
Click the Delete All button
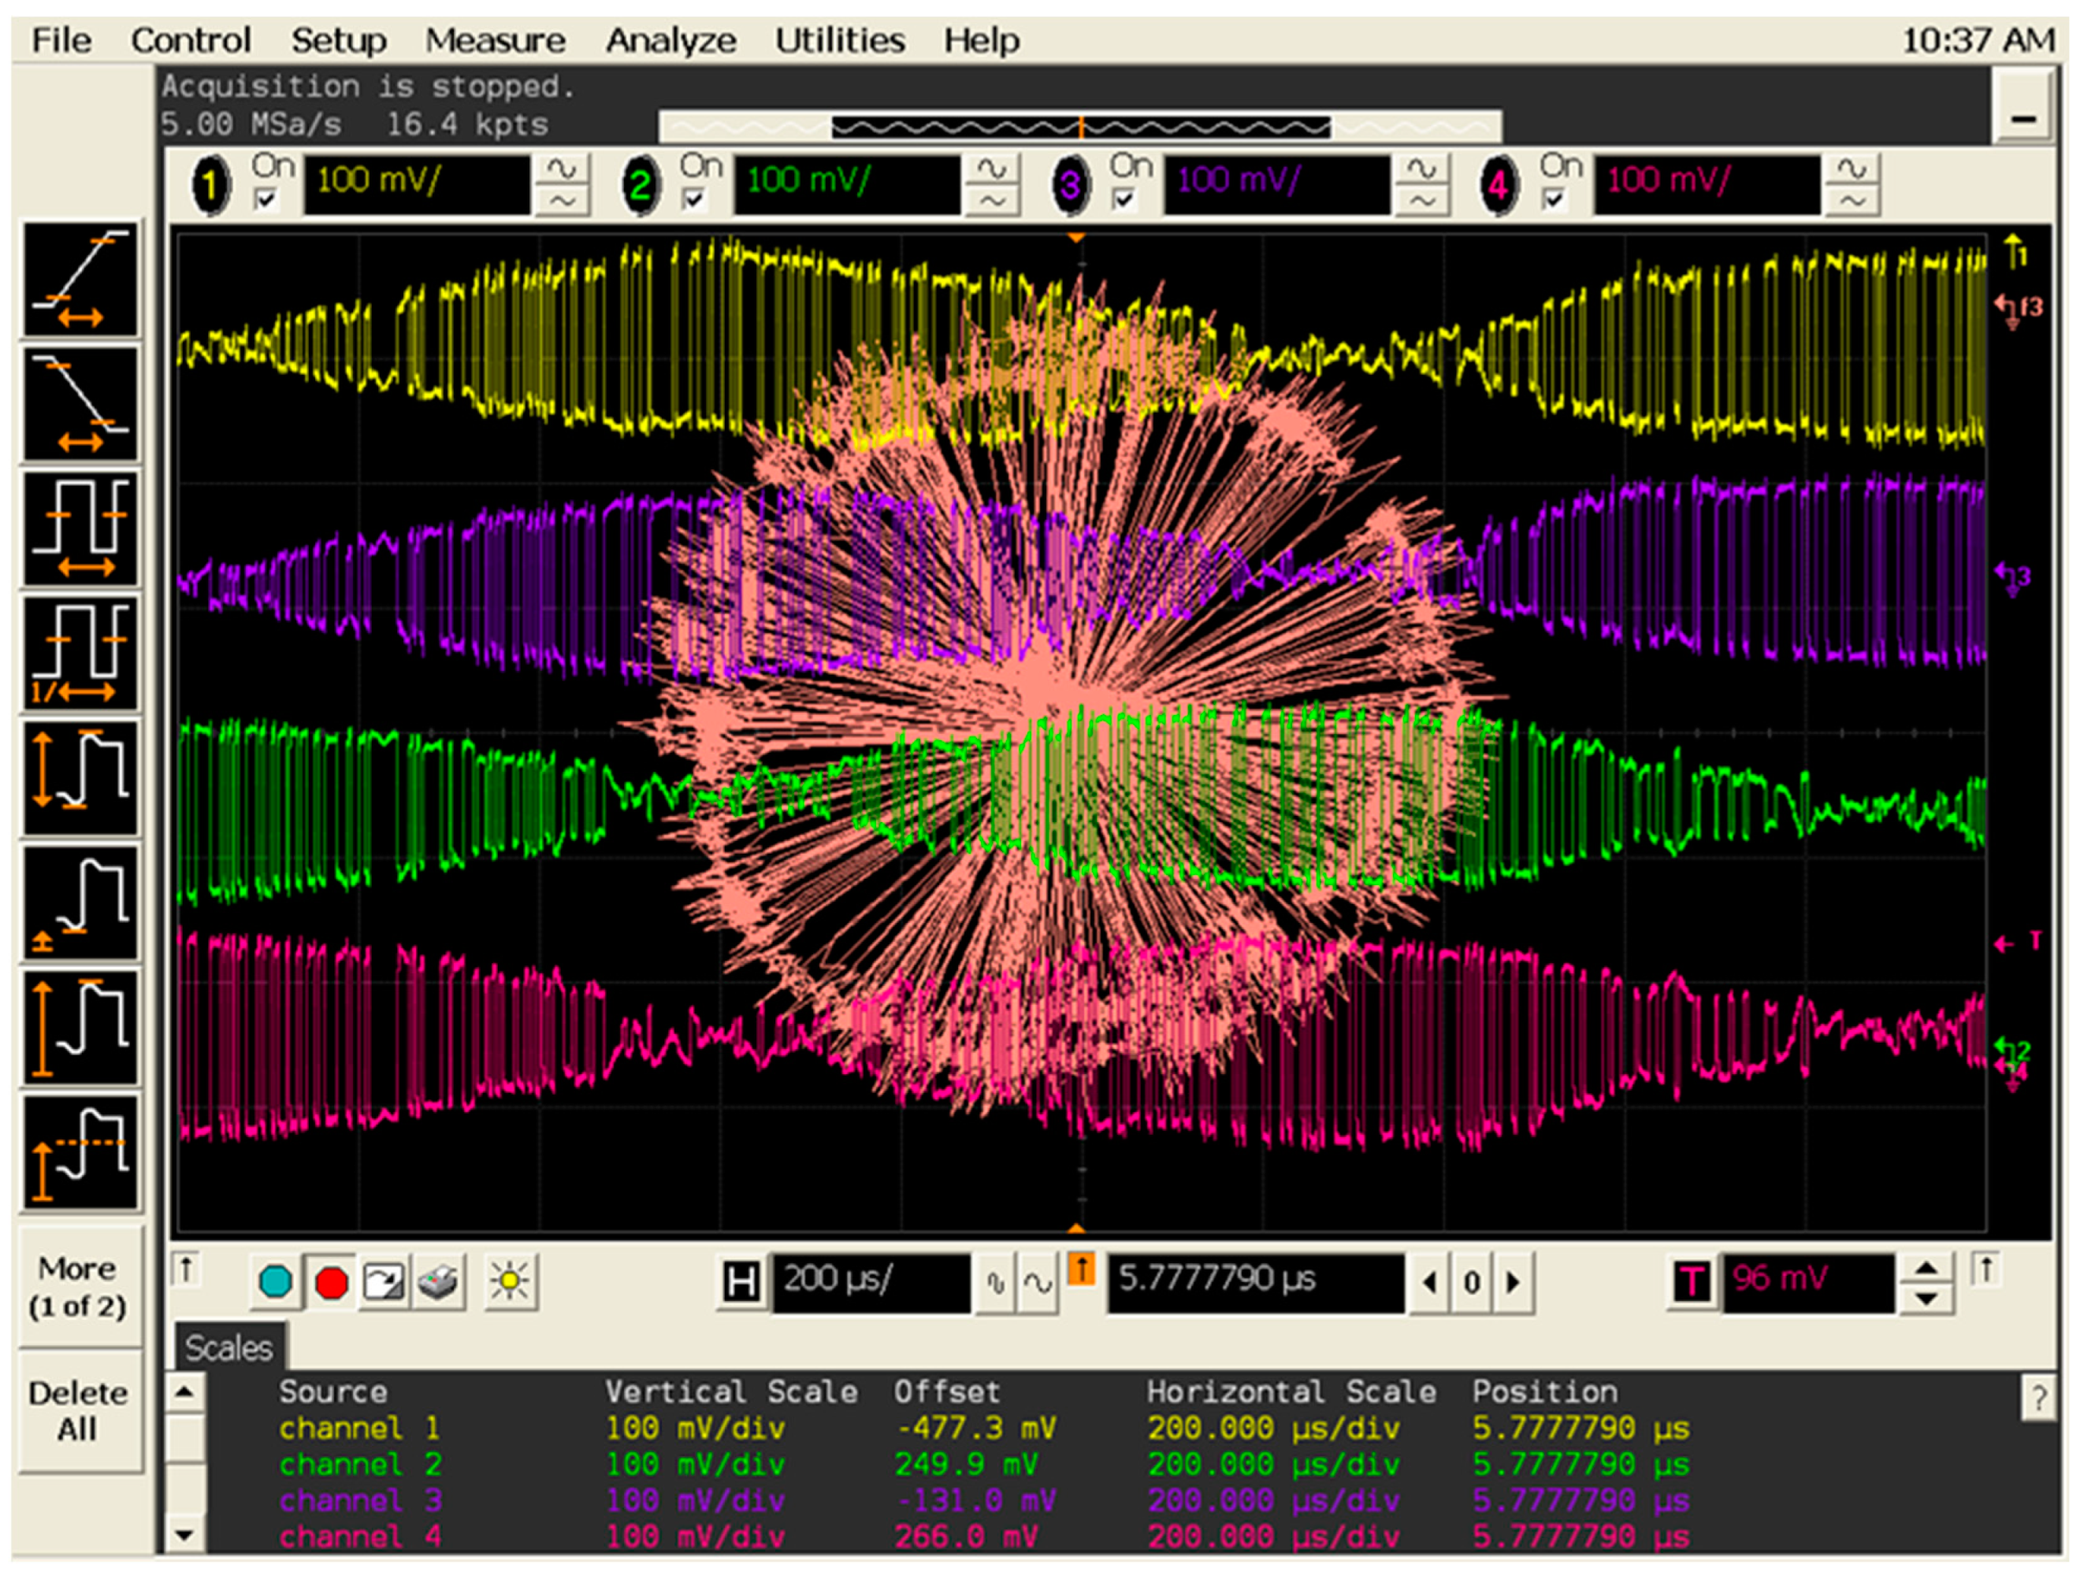click(x=78, y=1411)
